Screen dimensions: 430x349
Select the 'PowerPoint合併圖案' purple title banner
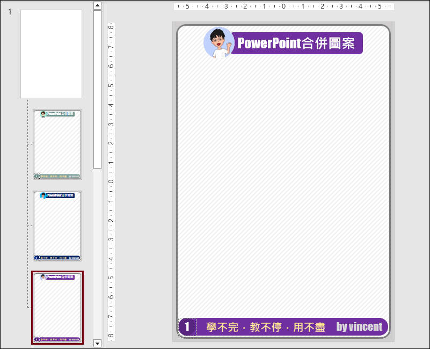click(x=297, y=43)
